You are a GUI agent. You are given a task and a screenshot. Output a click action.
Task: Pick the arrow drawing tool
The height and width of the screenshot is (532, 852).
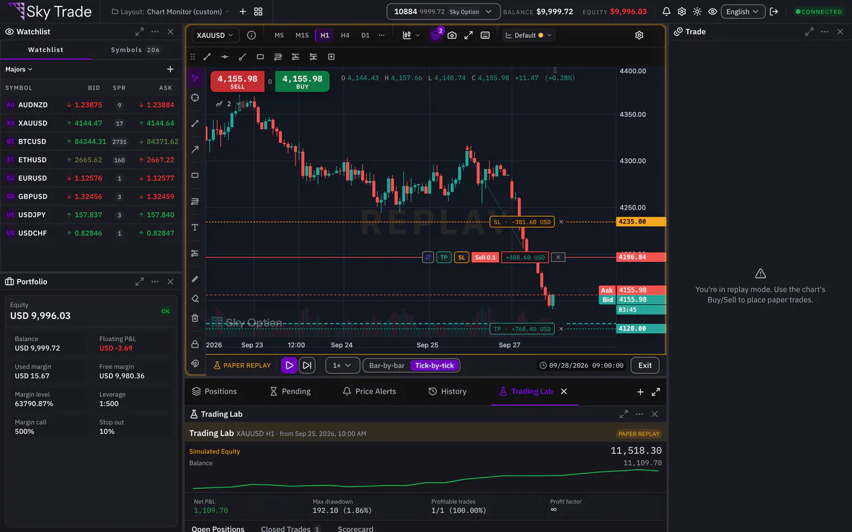pos(195,150)
